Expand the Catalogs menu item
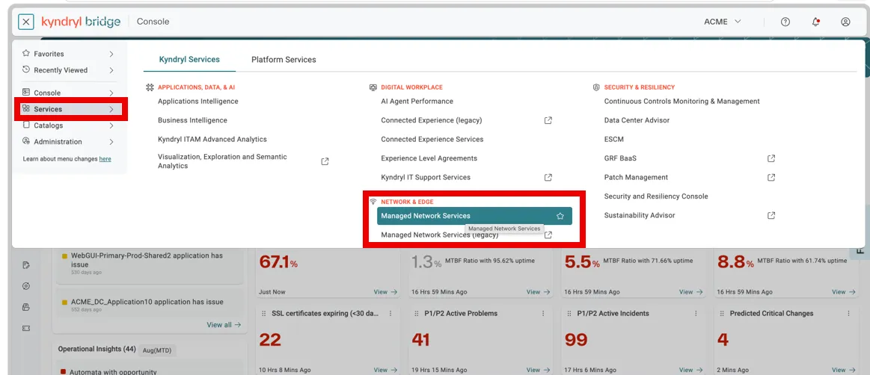Image resolution: width=870 pixels, height=375 pixels. [x=68, y=125]
